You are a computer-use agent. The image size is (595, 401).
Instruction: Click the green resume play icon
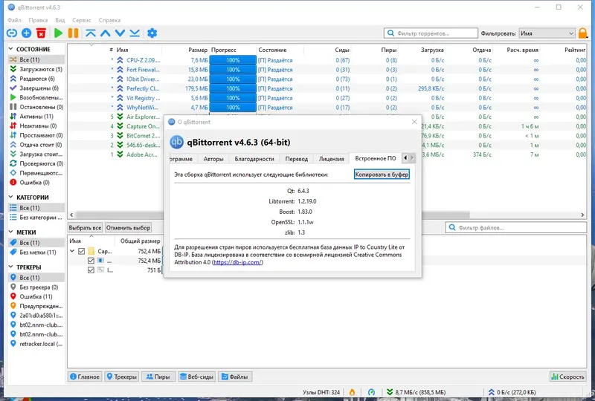tap(58, 33)
